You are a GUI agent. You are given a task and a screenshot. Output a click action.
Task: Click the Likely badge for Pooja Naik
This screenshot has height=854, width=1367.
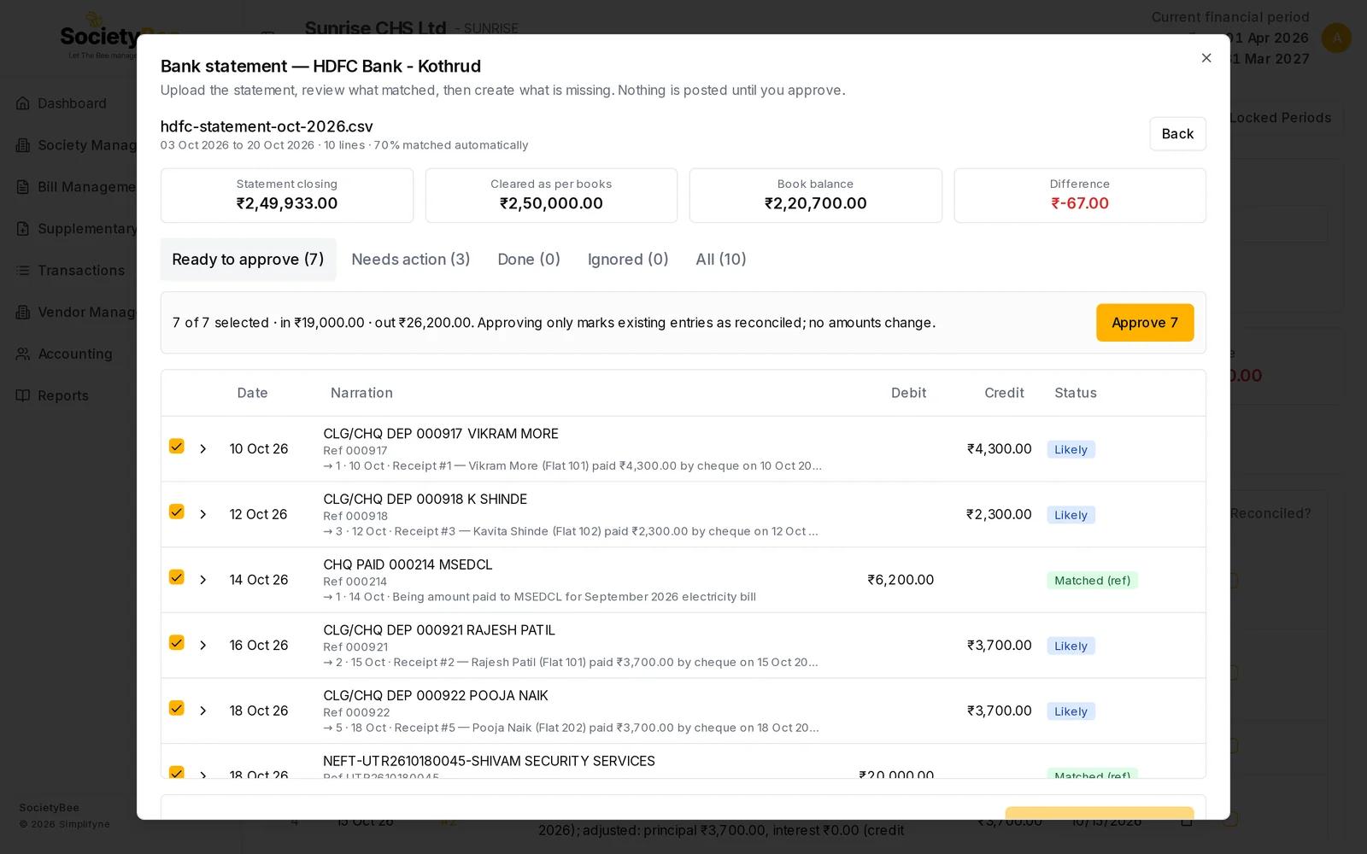[x=1071, y=711]
